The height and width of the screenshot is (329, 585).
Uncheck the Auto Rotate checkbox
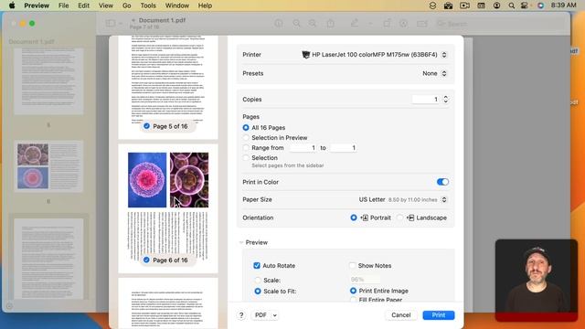(x=257, y=266)
